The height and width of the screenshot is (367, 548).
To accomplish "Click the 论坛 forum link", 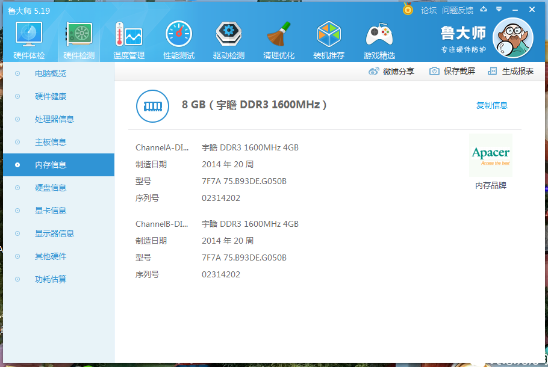I will click(429, 10).
